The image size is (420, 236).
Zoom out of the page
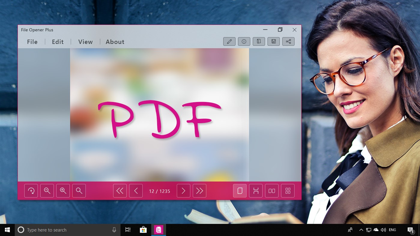[x=47, y=190]
